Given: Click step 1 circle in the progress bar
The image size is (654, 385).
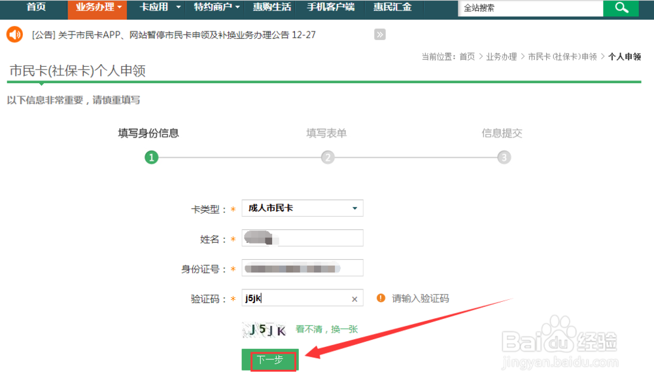Looking at the screenshot, I should pos(152,157).
